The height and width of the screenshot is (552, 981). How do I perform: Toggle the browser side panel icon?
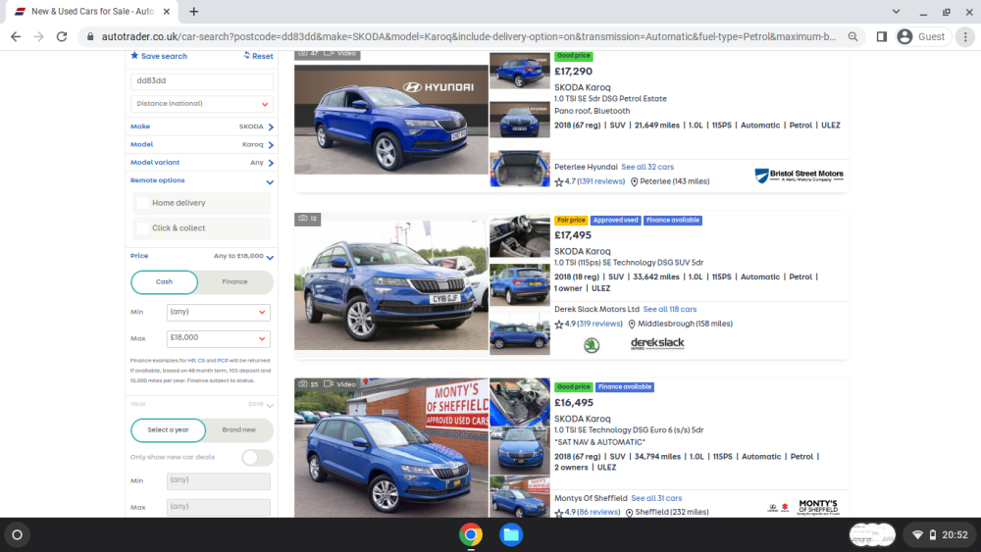(882, 37)
